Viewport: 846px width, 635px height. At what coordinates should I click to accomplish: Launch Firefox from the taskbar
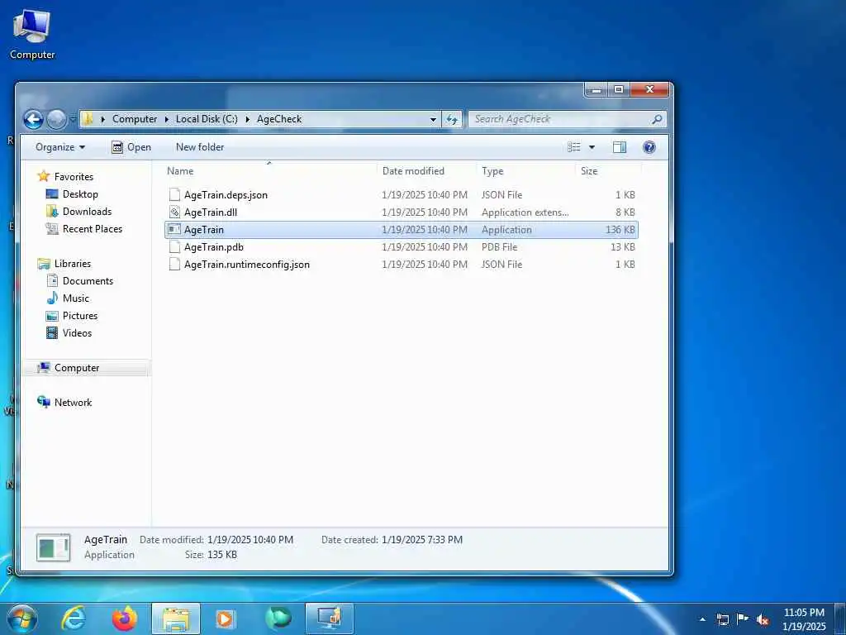[125, 618]
